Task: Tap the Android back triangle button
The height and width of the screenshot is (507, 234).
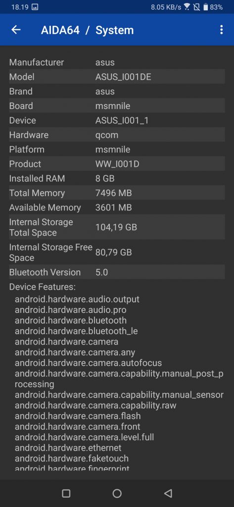Action: 168,493
